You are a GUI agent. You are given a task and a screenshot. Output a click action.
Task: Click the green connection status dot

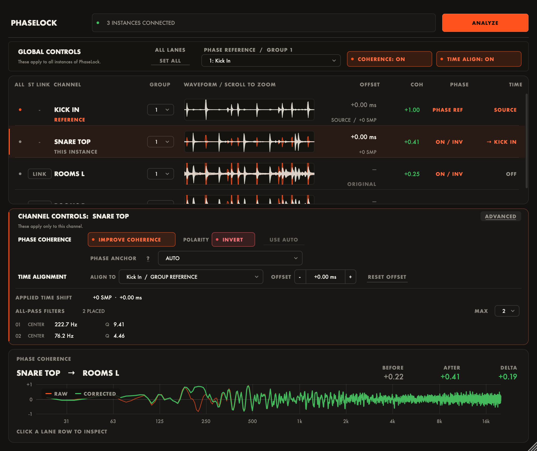98,23
